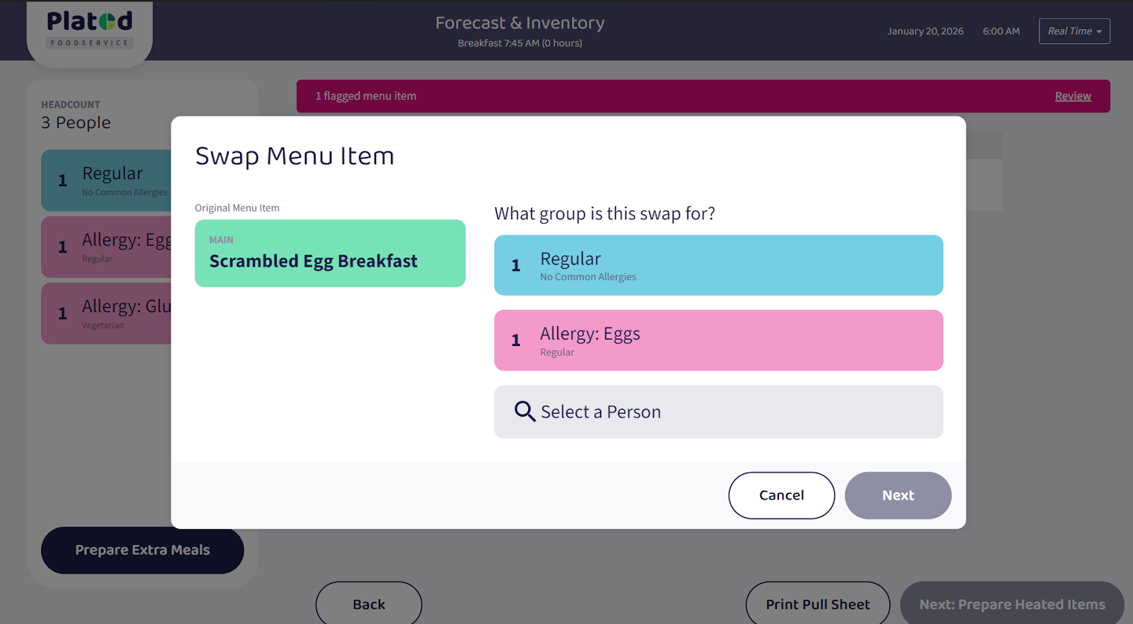Viewport: 1133px width, 624px height.
Task: Click Print Pull Sheet button
Action: coord(817,604)
